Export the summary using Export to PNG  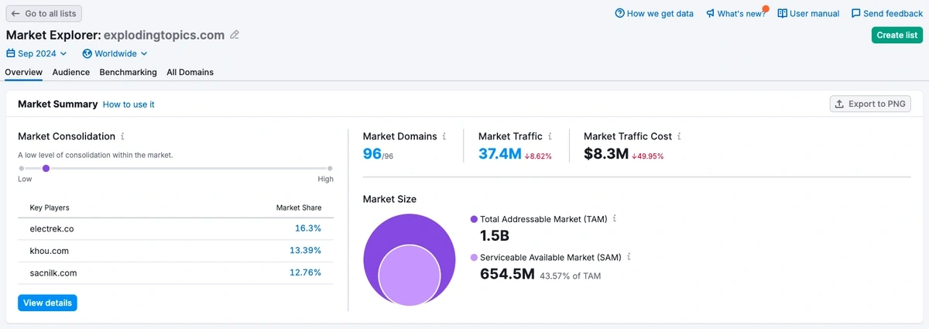click(870, 104)
